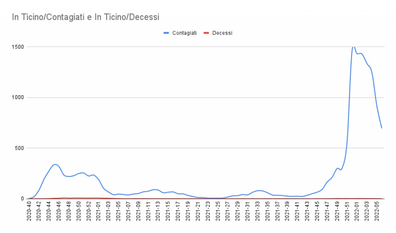Click the 0 y-axis label
The image size is (396, 233).
point(22,199)
